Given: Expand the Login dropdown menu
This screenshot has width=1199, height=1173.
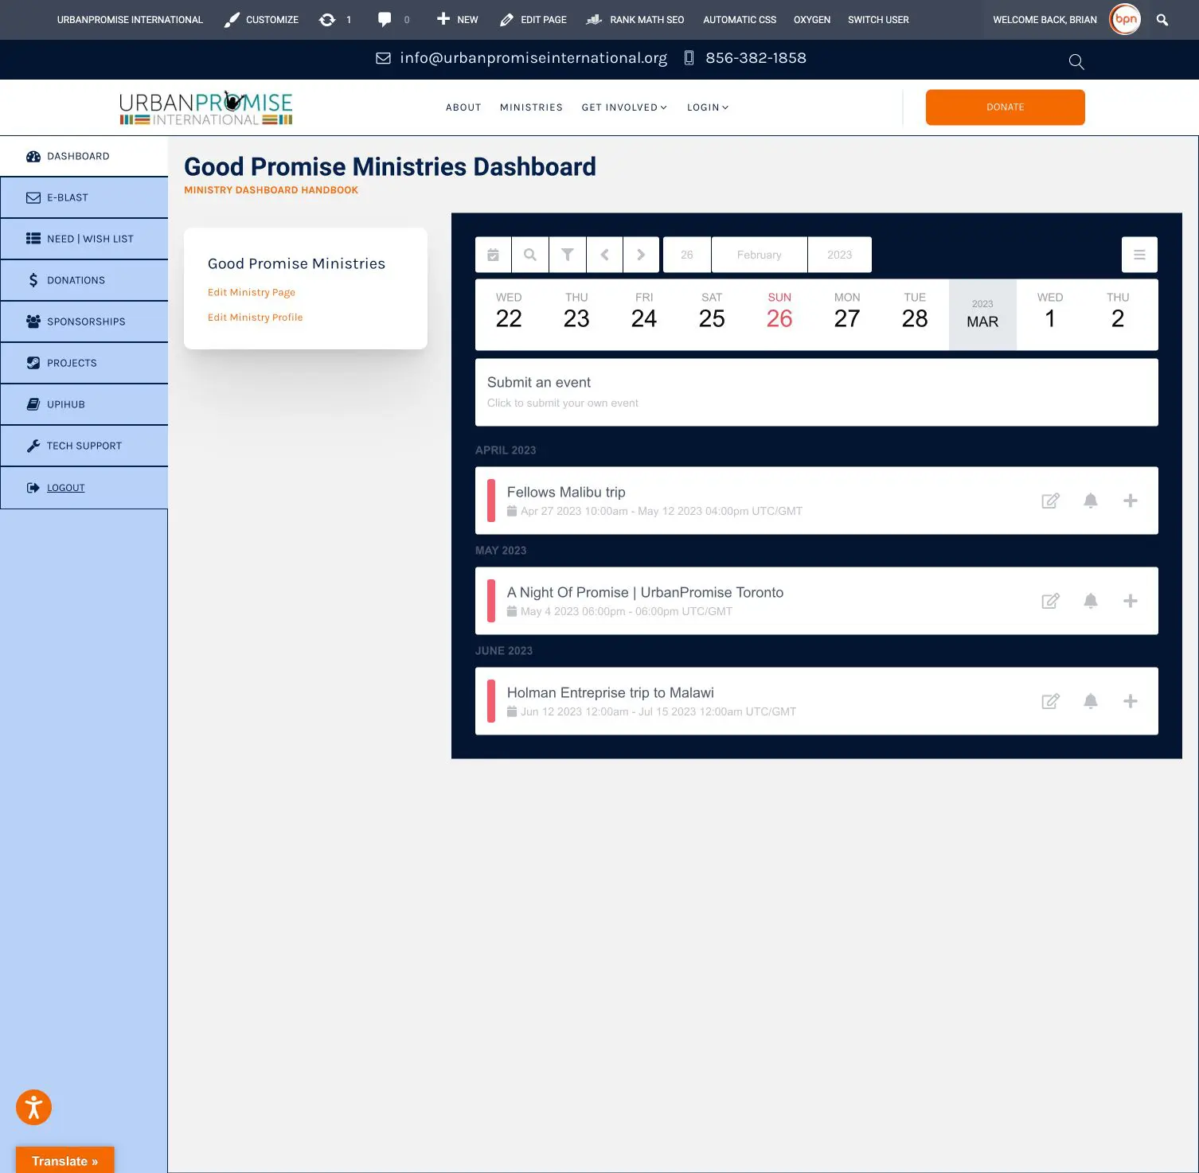Looking at the screenshot, I should click(x=708, y=107).
